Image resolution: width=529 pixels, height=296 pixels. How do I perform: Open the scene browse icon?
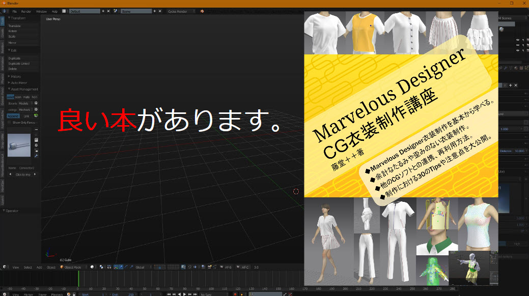116,11
